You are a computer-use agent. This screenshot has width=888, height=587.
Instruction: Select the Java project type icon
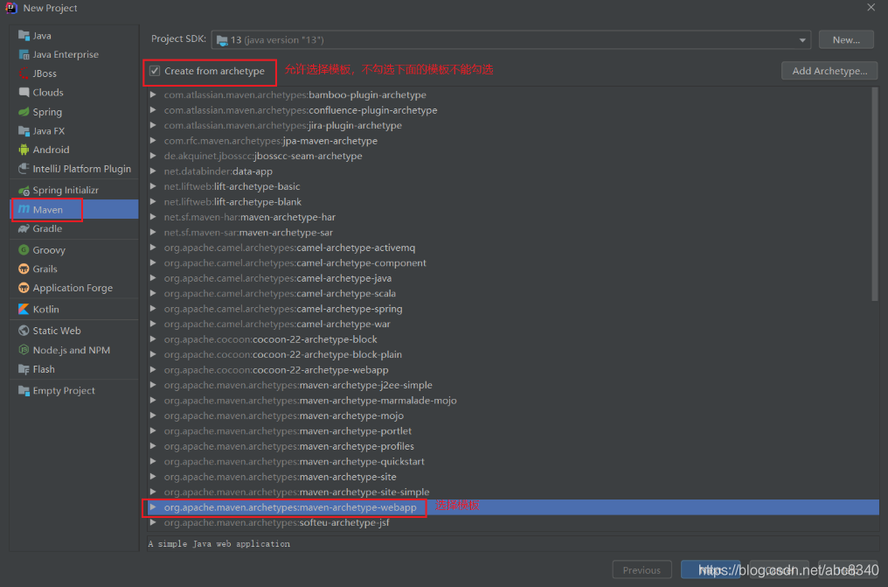tap(24, 36)
